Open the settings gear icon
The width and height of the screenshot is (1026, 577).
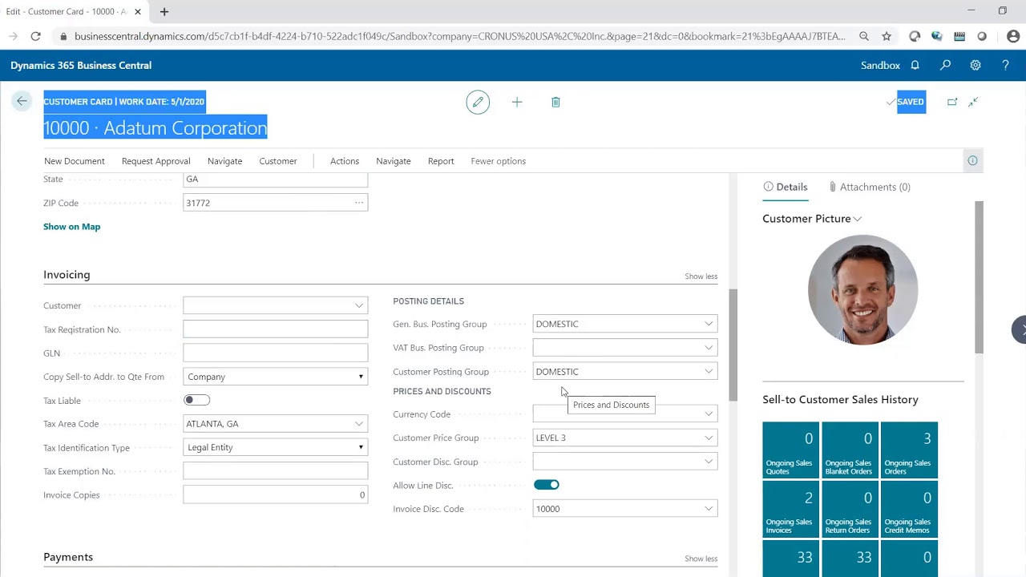(976, 65)
